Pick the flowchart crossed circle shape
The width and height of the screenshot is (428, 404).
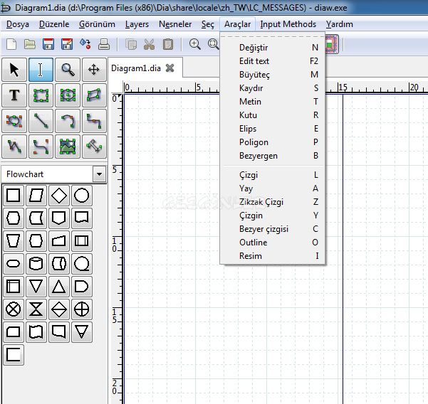[x=14, y=309]
